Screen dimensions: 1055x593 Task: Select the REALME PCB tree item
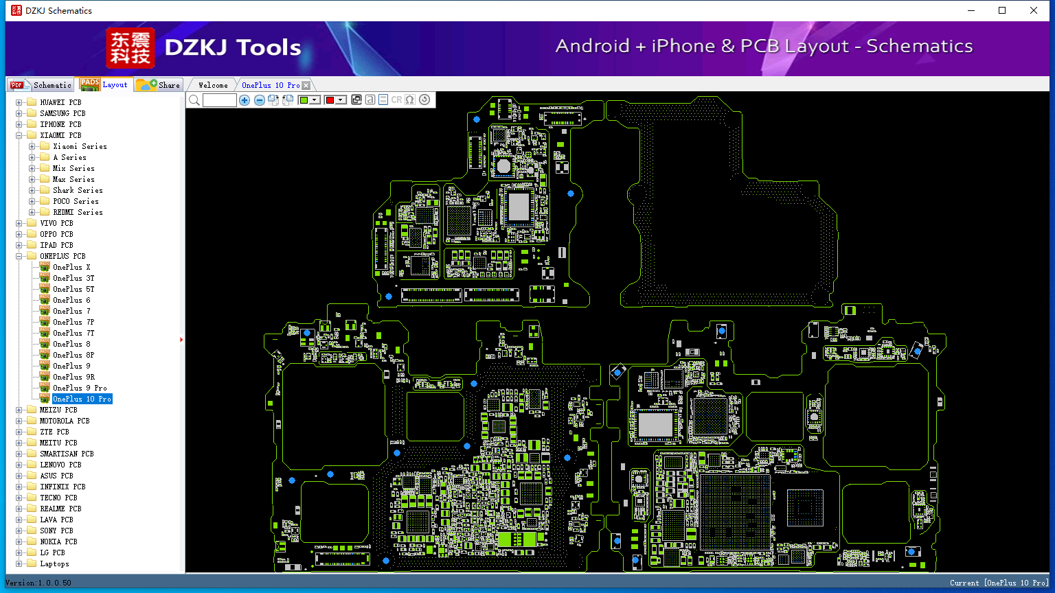(x=60, y=509)
